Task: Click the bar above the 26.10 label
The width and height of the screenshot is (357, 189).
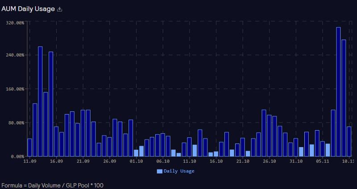Action: [x=269, y=136]
